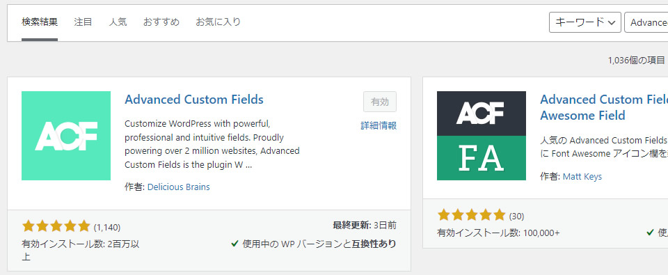
Task: Click the star rating with 30 reviews
Action: 471,215
